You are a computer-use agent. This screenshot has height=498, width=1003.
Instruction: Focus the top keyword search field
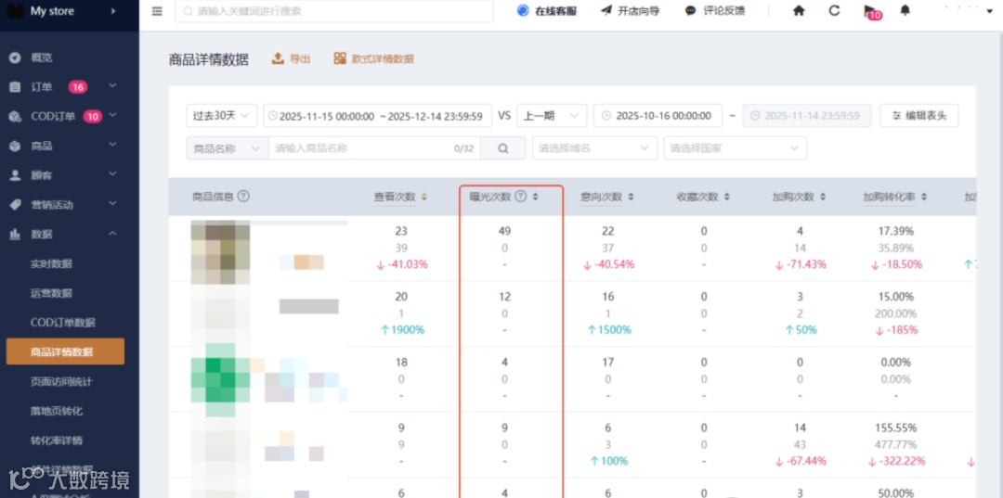tap(334, 11)
